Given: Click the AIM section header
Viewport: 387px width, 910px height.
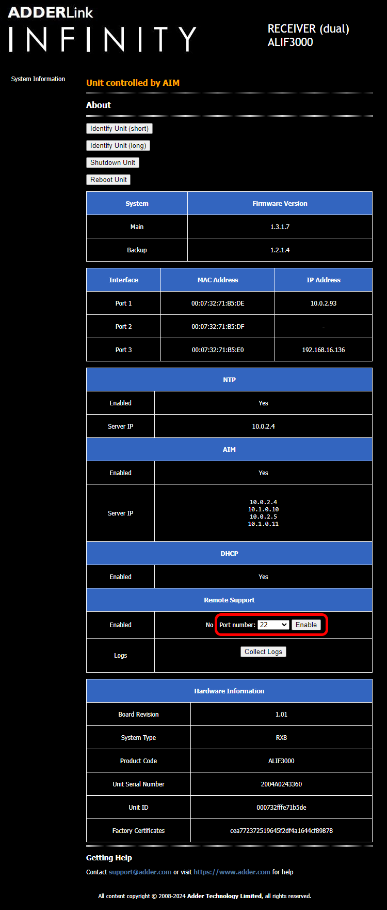Looking at the screenshot, I should tap(229, 449).
